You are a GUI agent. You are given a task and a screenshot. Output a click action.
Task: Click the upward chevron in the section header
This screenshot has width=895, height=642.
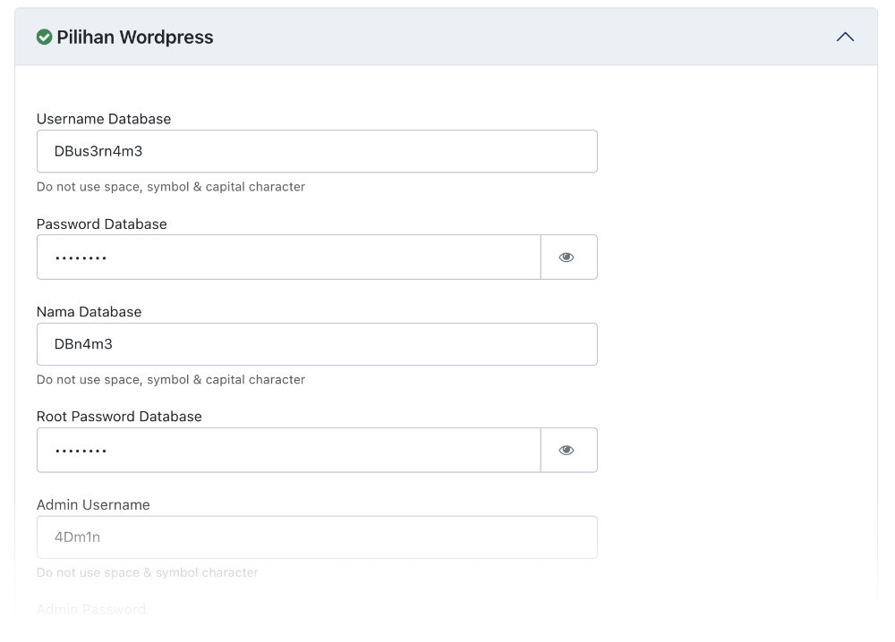pyautogui.click(x=844, y=37)
